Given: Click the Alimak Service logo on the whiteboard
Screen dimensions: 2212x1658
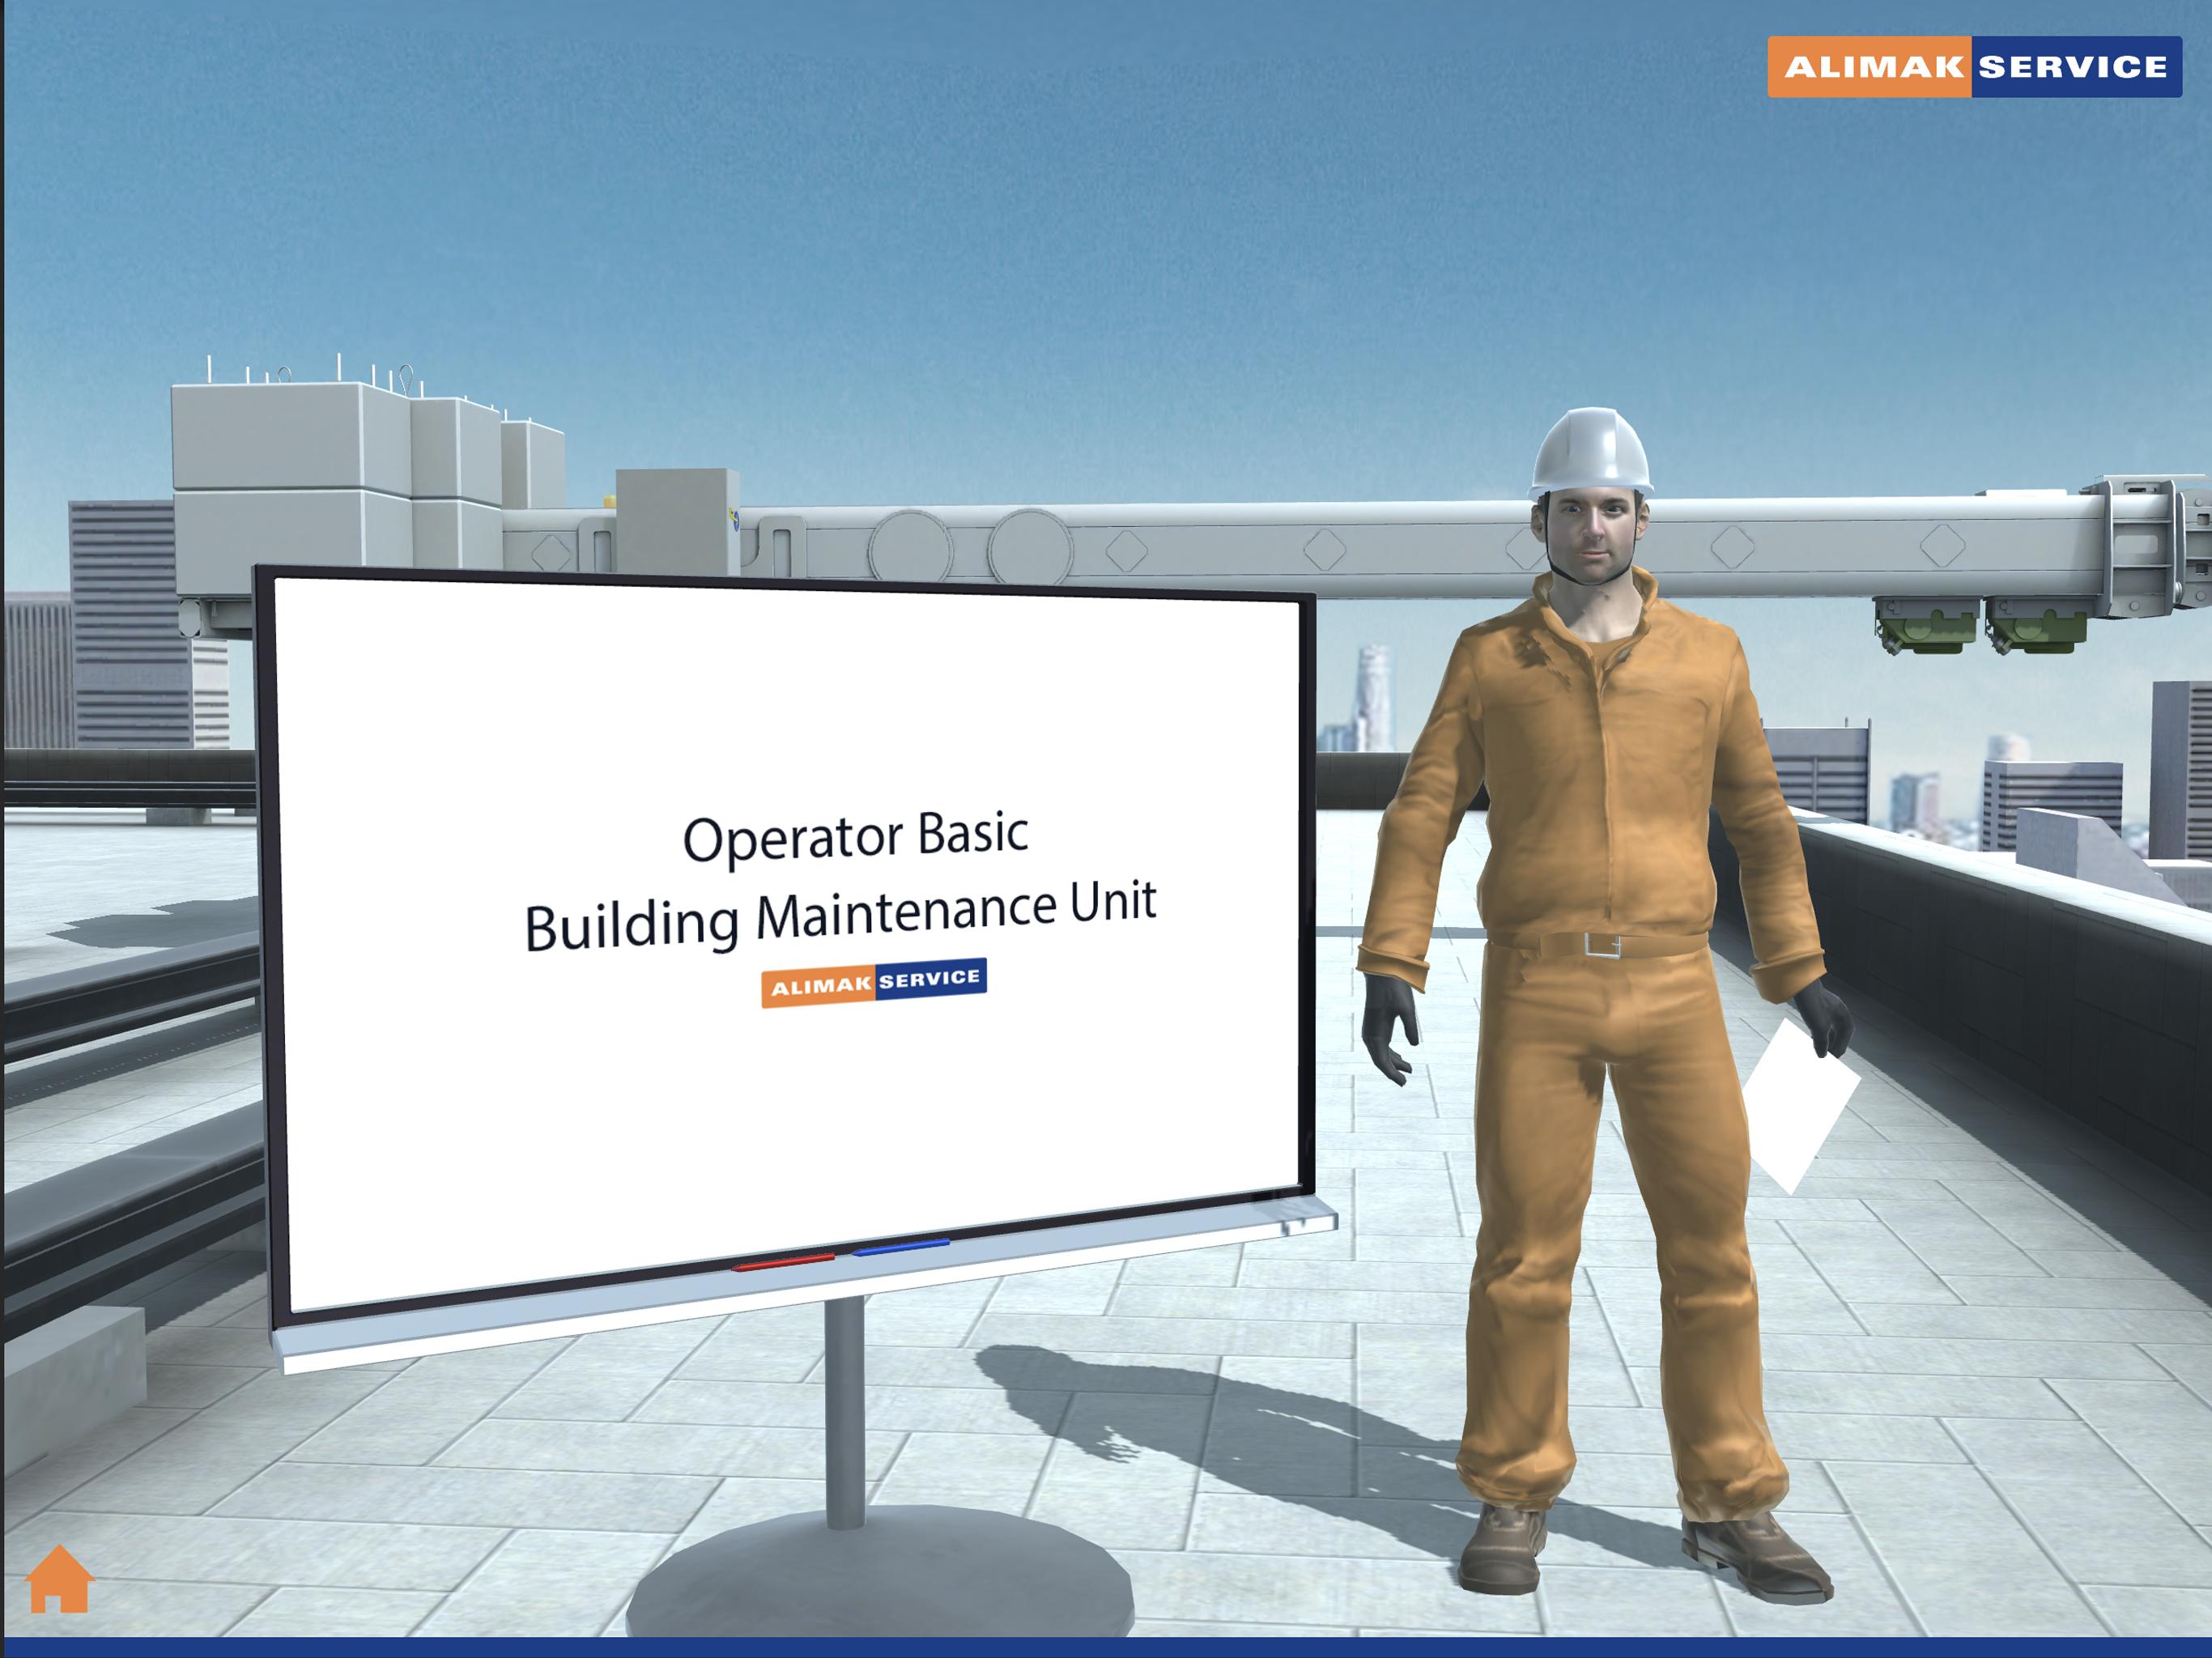Looking at the screenshot, I should point(874,982).
